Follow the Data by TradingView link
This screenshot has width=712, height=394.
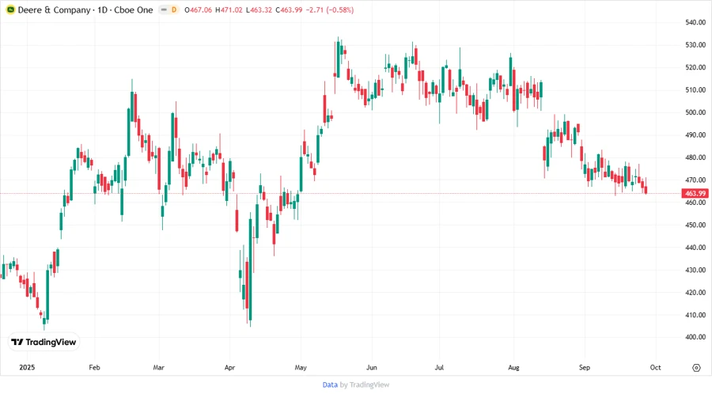click(355, 385)
